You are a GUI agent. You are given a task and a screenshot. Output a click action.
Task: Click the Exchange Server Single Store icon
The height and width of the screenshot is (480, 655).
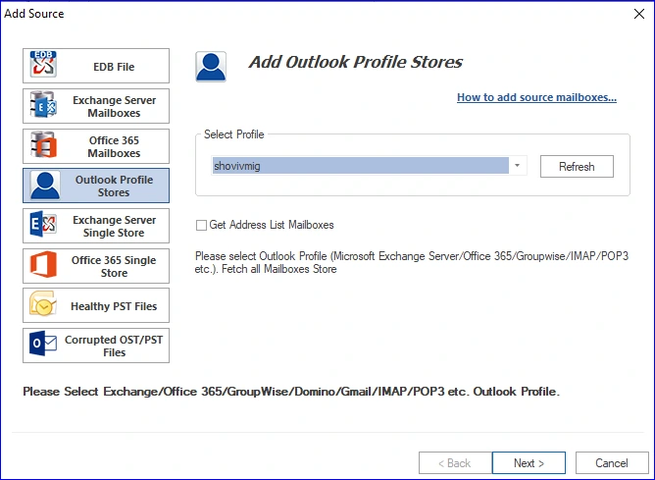click(x=43, y=225)
